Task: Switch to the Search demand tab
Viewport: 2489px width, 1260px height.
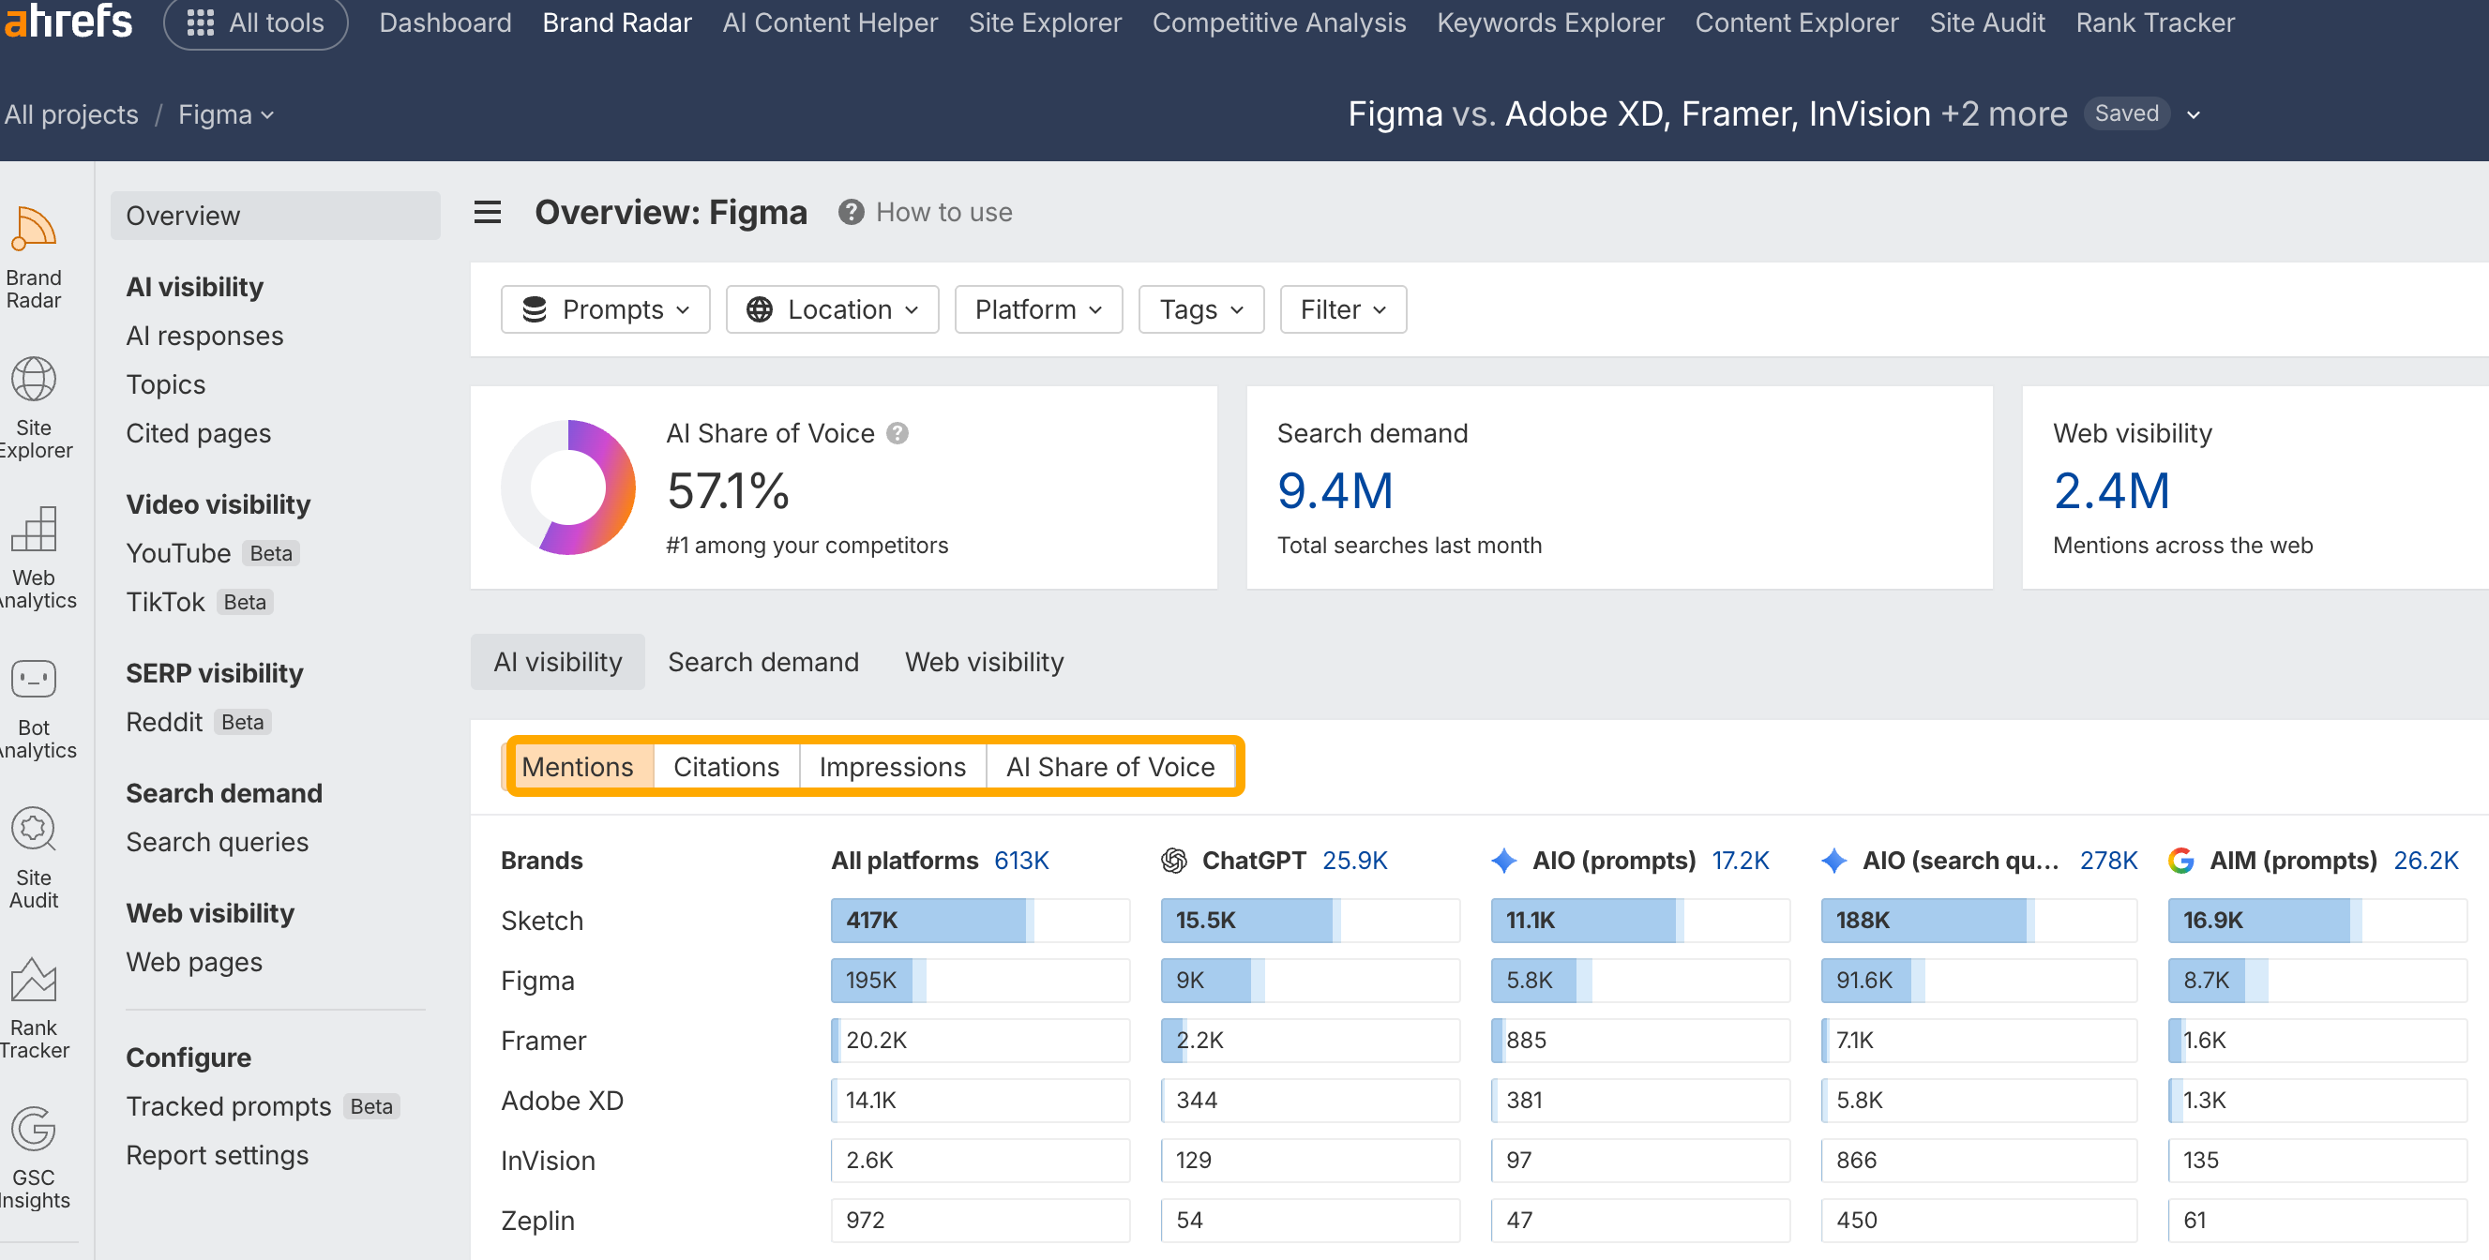Action: pos(763,661)
